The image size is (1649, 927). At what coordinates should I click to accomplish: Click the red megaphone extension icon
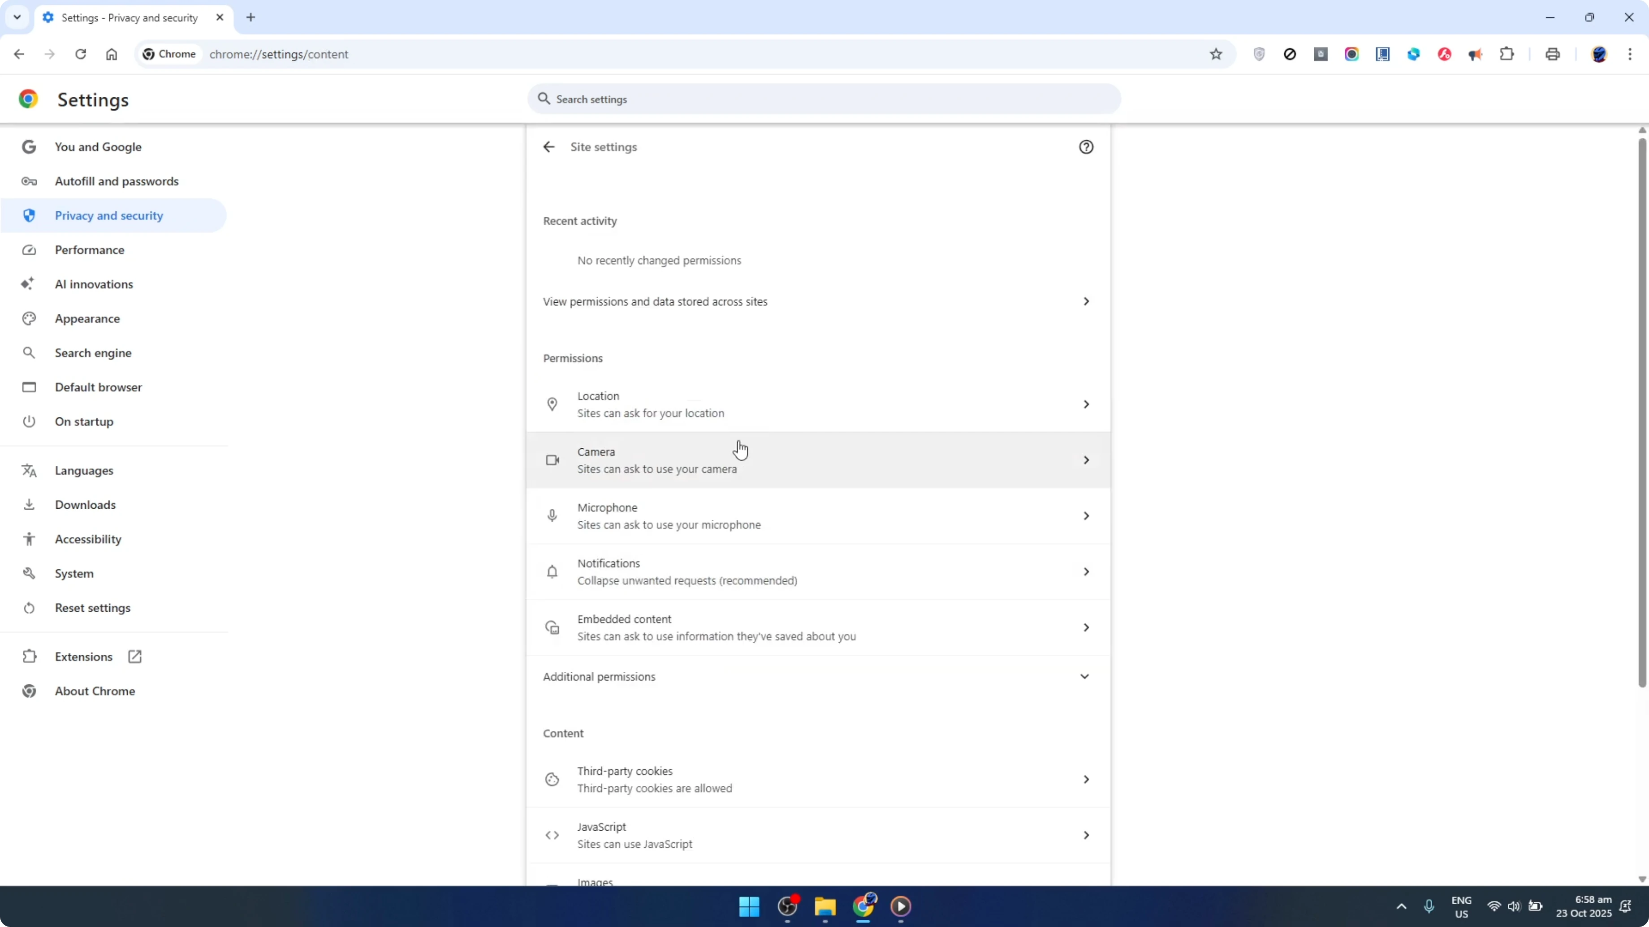click(x=1476, y=54)
